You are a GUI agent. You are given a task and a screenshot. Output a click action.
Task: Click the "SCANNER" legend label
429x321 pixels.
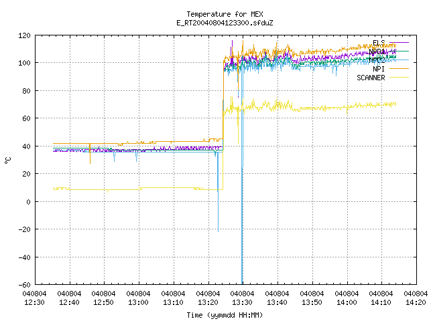coord(371,78)
